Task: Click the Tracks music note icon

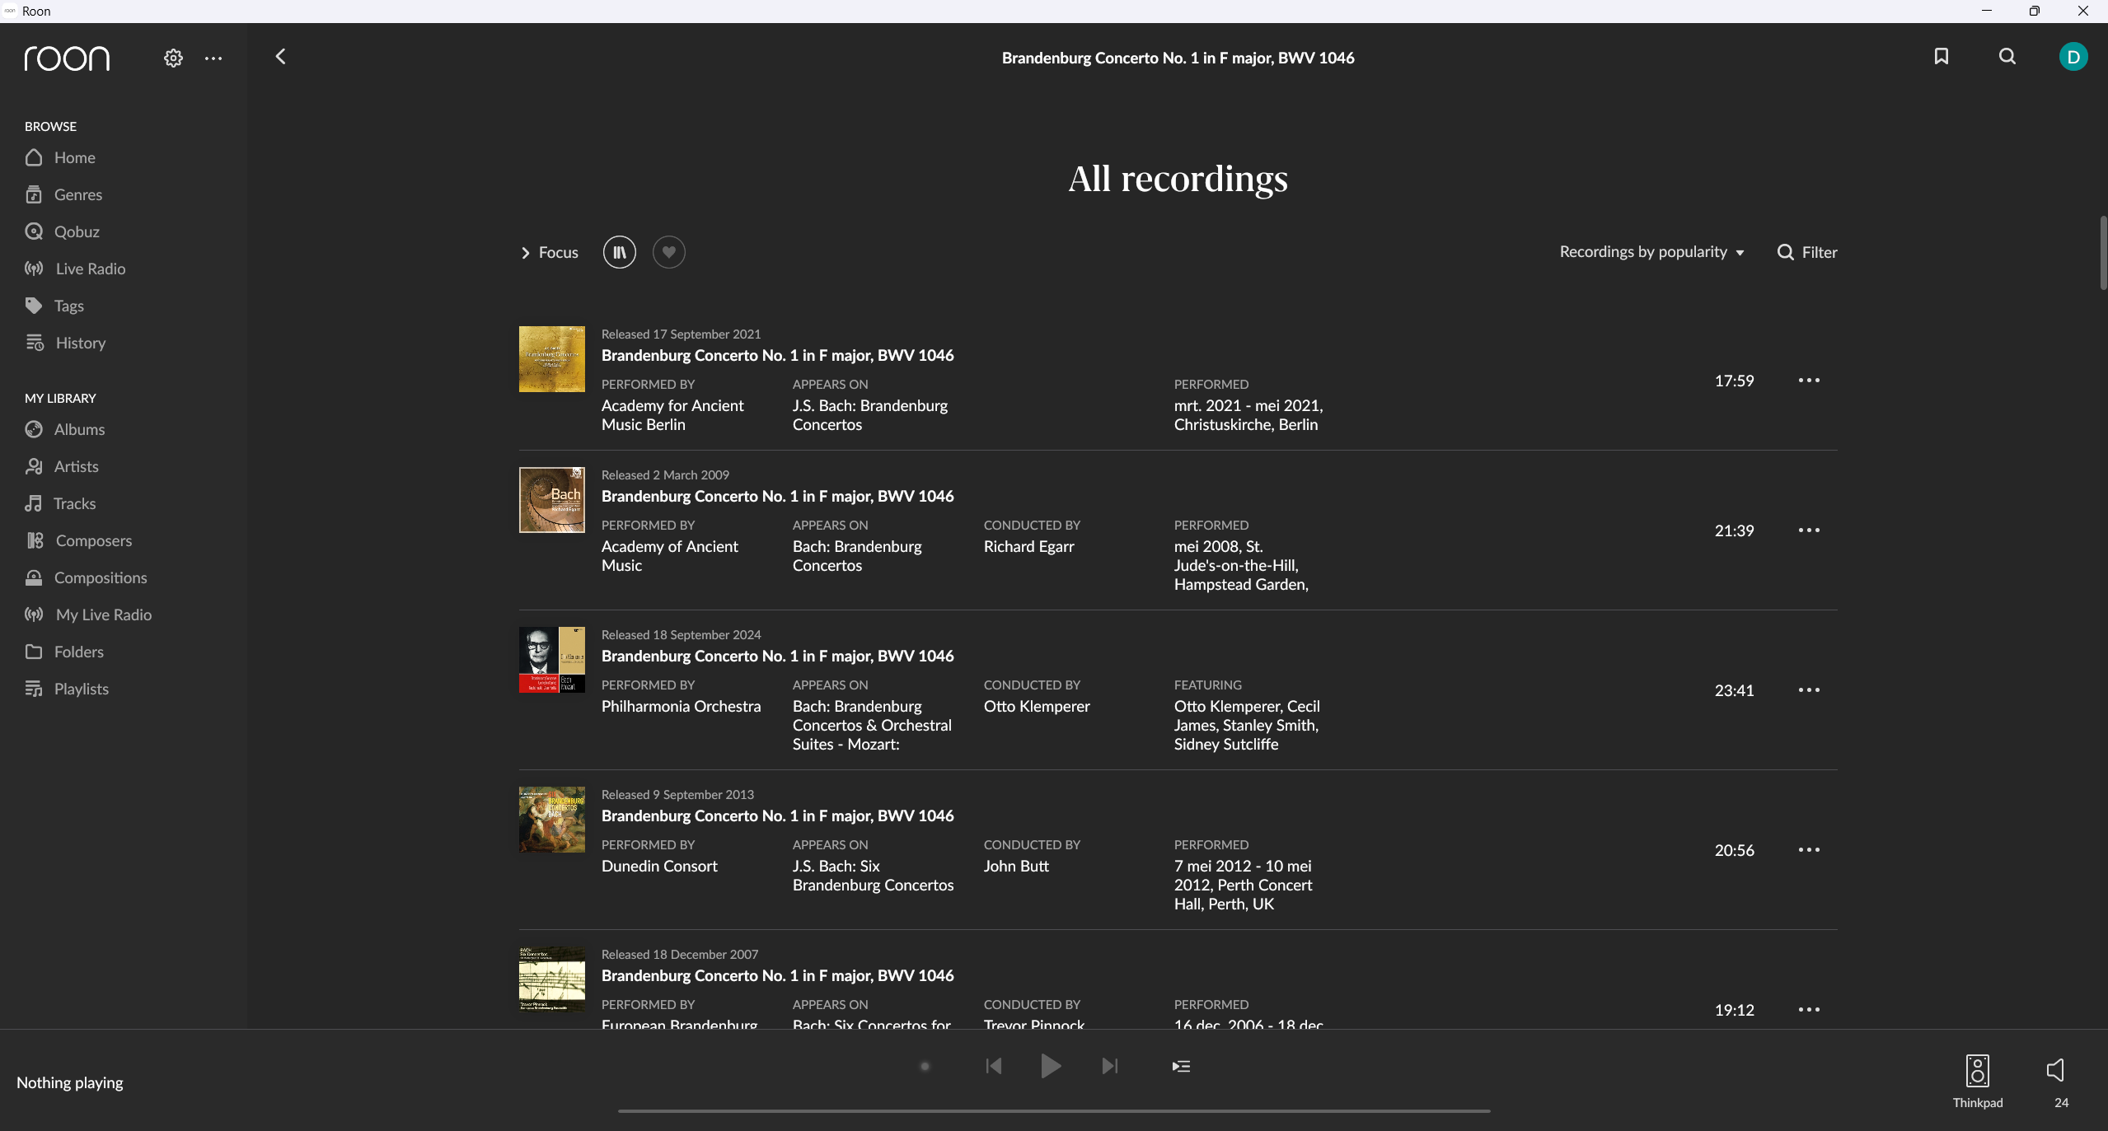Action: tap(33, 503)
